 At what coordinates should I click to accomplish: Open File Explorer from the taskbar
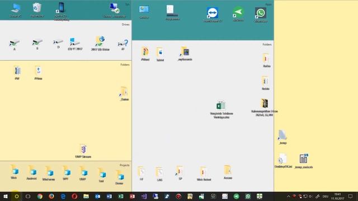click(x=86, y=196)
